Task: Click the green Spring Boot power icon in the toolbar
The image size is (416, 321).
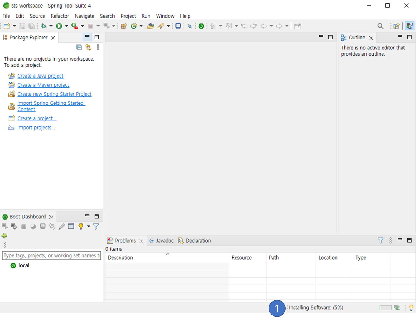Action: coord(201,26)
